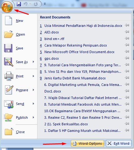Click the round Office button logo
The width and height of the screenshot is (134, 150).
(x=7, y=7)
